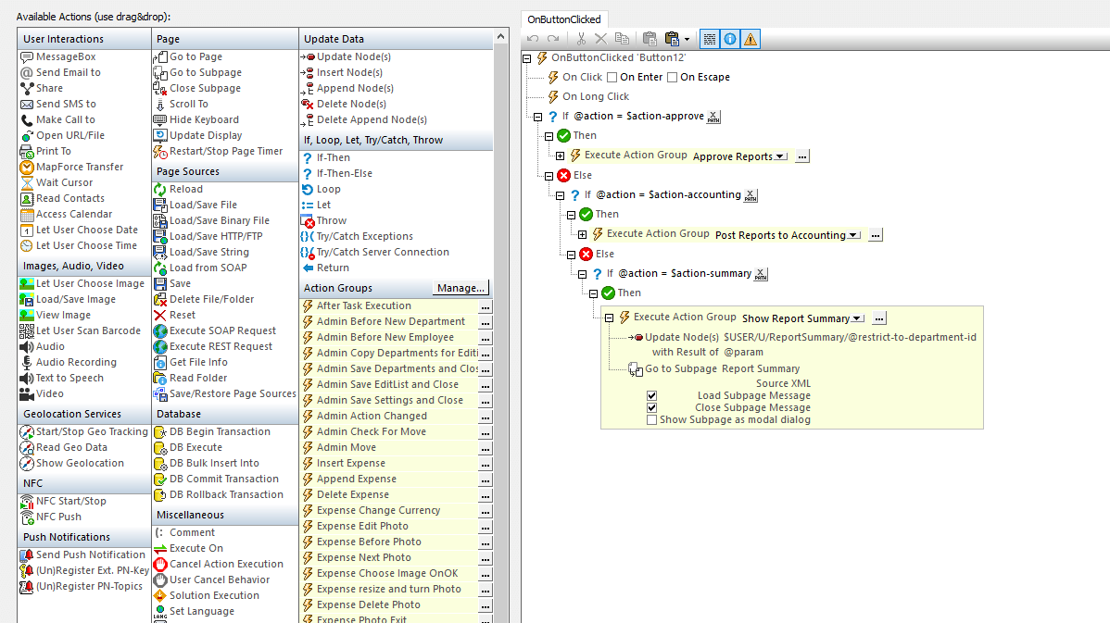Click the XPath icon next to $action-approve
This screenshot has height=623, width=1110.
point(713,117)
